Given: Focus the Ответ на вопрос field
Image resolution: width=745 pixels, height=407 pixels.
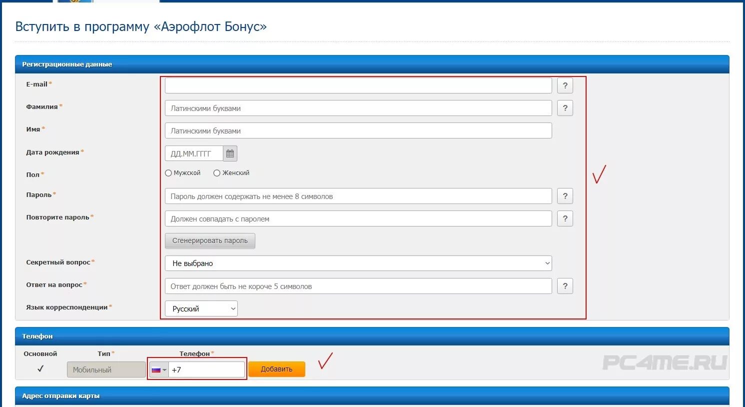Looking at the screenshot, I should pos(358,286).
